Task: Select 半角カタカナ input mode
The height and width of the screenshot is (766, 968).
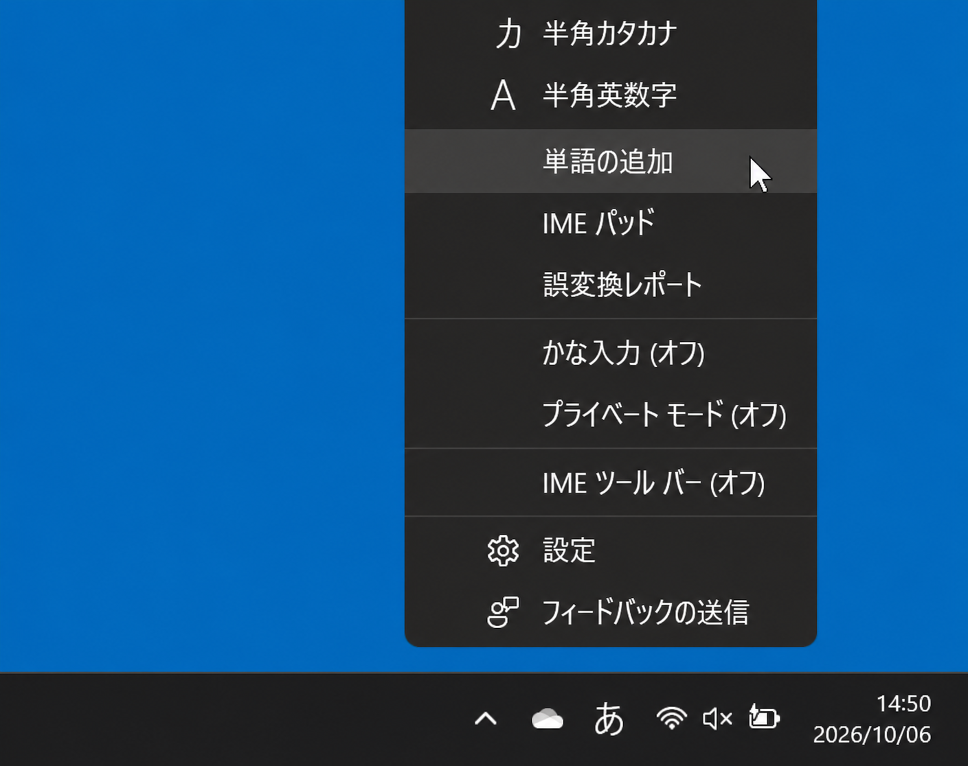Action: point(611,33)
